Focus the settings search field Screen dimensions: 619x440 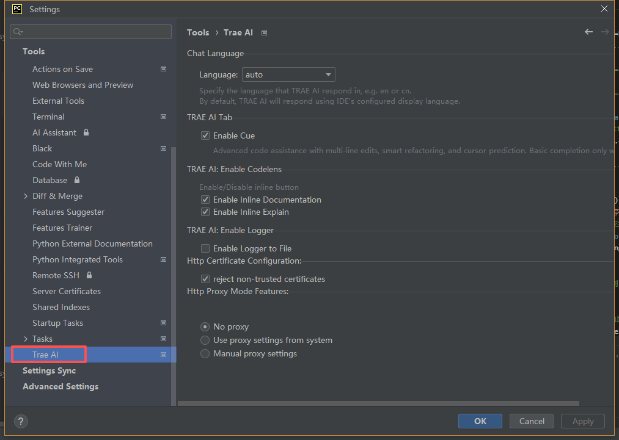click(91, 32)
